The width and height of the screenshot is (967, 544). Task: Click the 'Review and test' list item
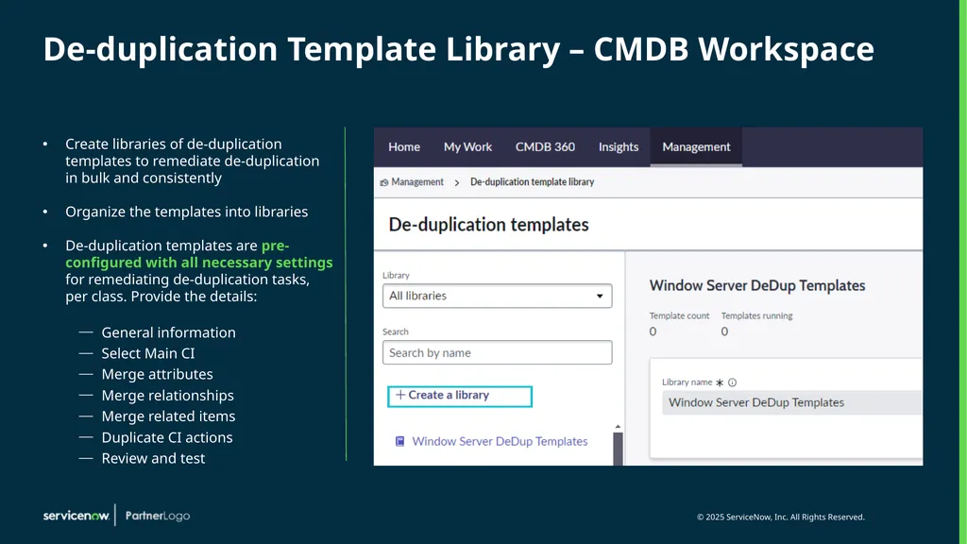point(153,458)
